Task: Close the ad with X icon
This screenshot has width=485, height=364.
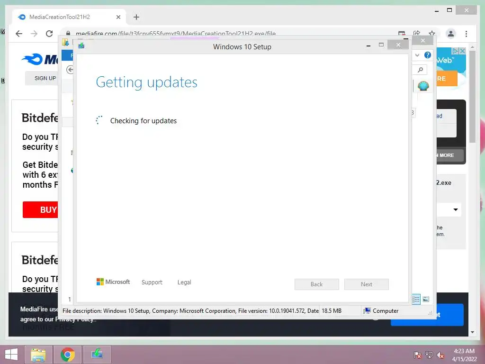Action: point(462,51)
